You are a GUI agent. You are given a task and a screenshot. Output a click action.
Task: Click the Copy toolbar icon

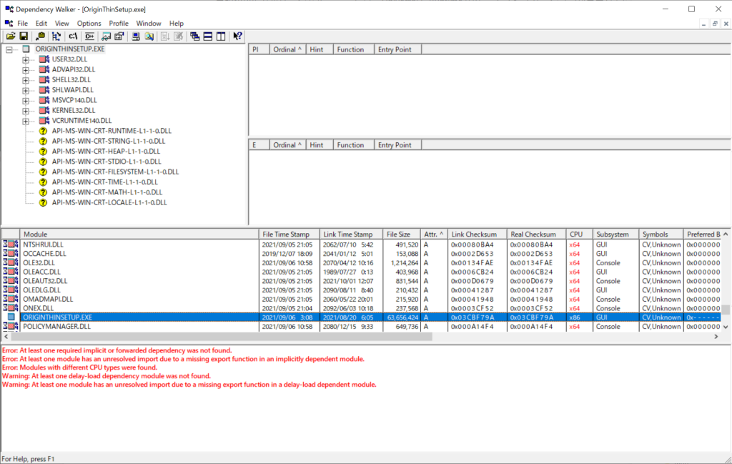tap(41, 36)
